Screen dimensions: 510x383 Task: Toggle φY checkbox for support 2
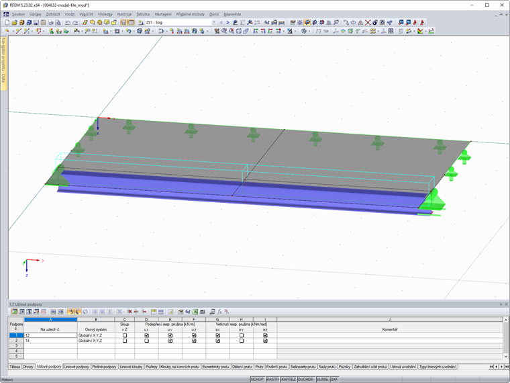[242, 341]
